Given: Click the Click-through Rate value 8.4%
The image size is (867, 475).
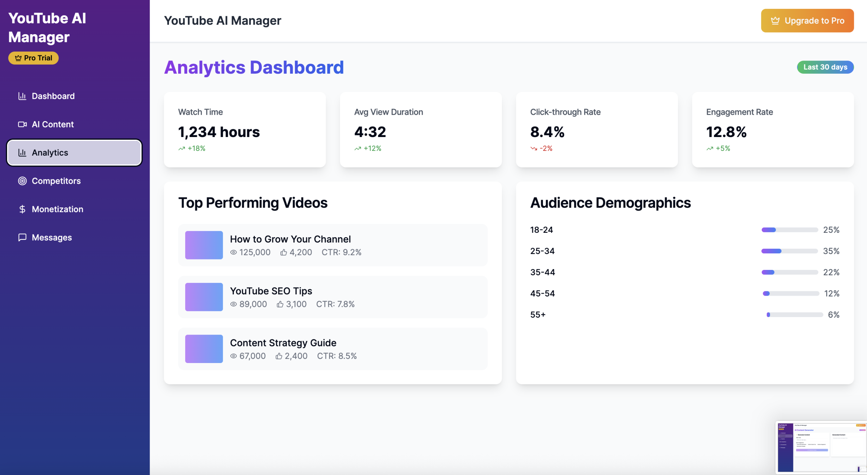Looking at the screenshot, I should 547,132.
